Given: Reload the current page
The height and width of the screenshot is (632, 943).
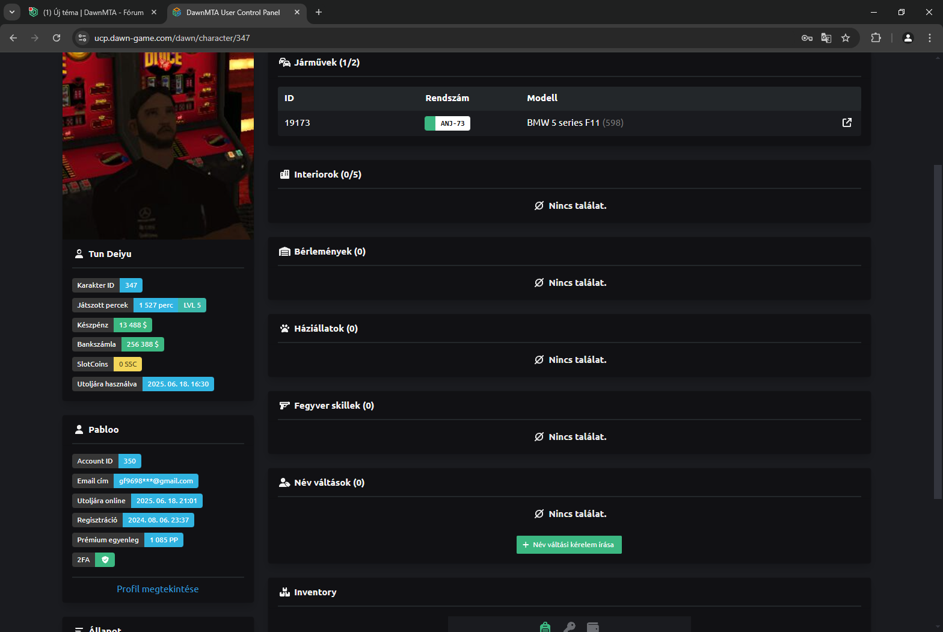Looking at the screenshot, I should [57, 38].
